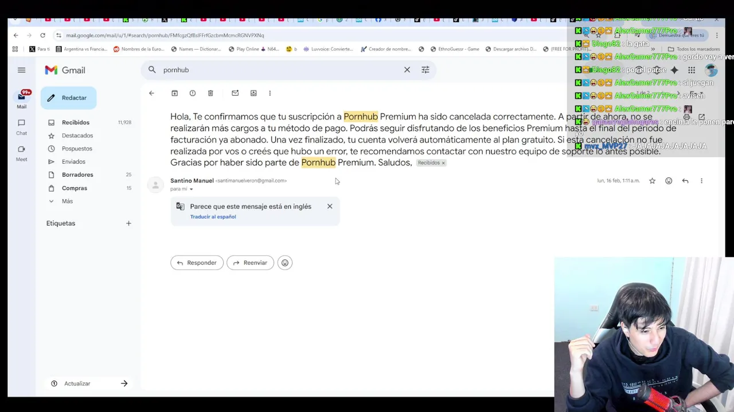Open emoji picker beside Reenviar
The height and width of the screenshot is (412, 734).
[285, 263]
